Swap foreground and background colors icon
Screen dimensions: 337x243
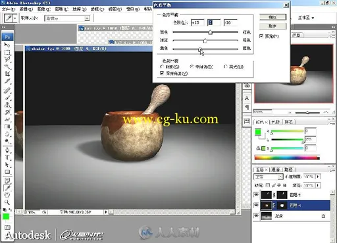(11, 209)
